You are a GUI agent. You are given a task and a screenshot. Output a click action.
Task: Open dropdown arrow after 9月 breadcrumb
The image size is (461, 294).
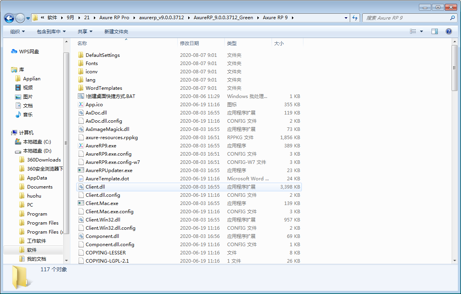click(79, 18)
